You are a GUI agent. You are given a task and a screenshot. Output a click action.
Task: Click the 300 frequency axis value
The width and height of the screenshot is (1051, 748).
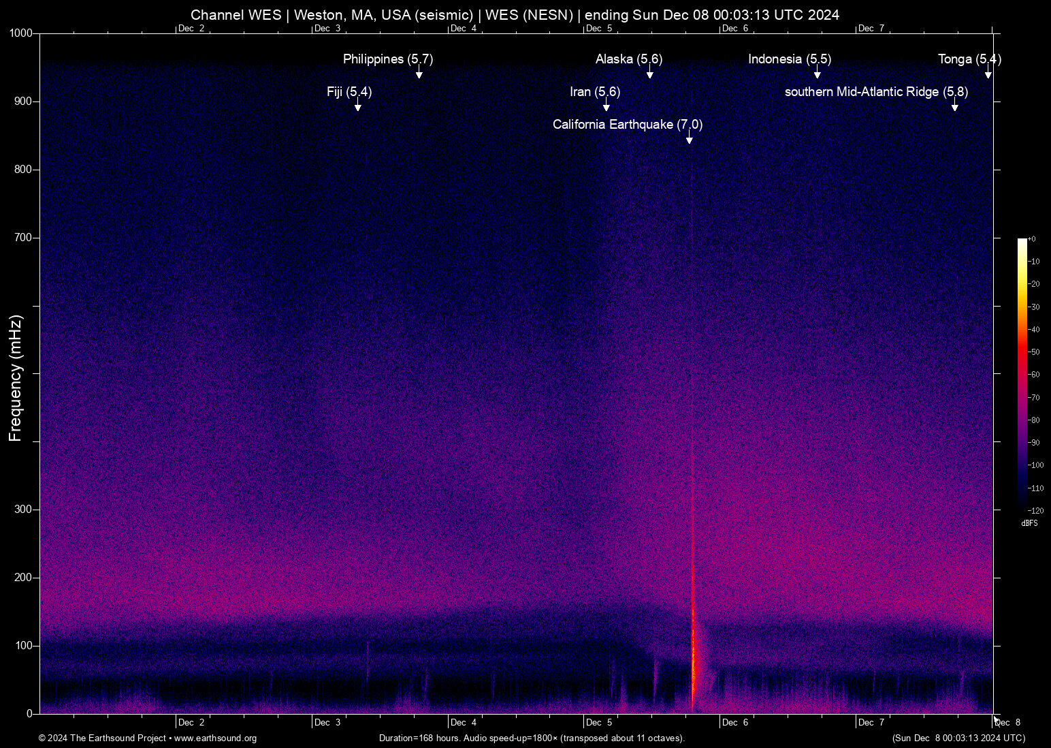click(x=24, y=510)
